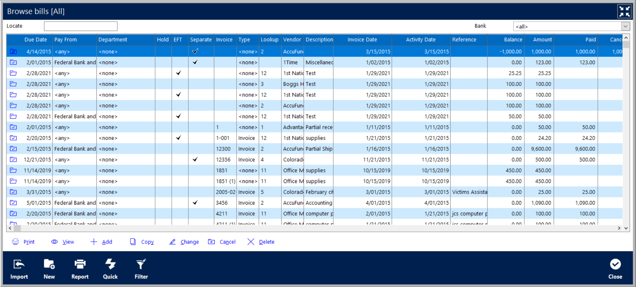
Task: Toggle EFT checkmark on 2/20/2015 supplies row
Action: pyautogui.click(x=178, y=138)
